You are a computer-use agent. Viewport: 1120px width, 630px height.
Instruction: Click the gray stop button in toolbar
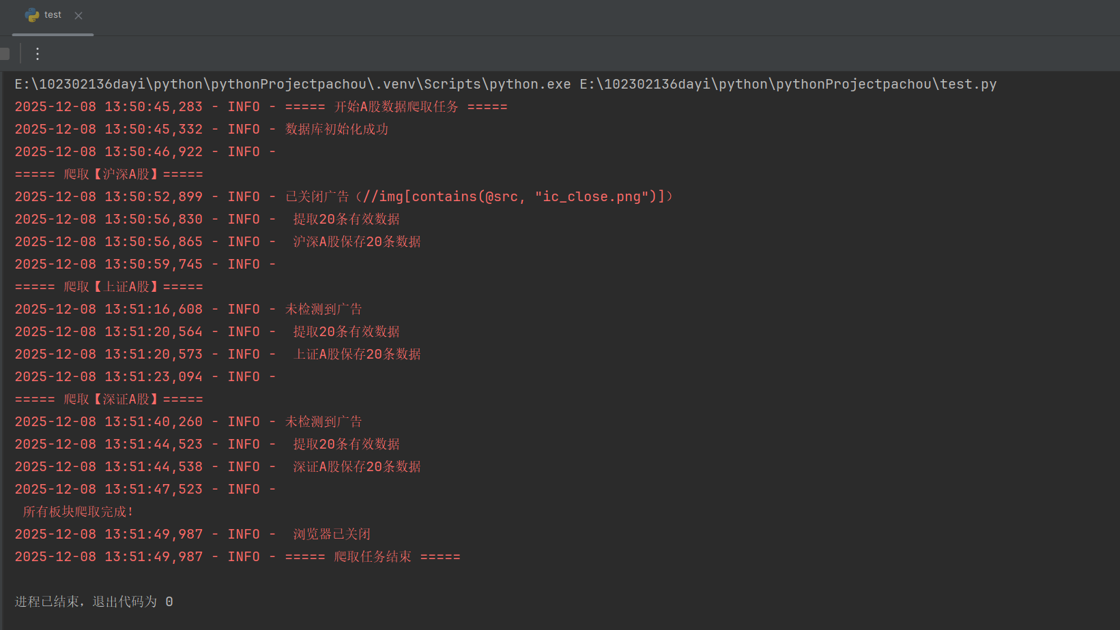coord(5,54)
